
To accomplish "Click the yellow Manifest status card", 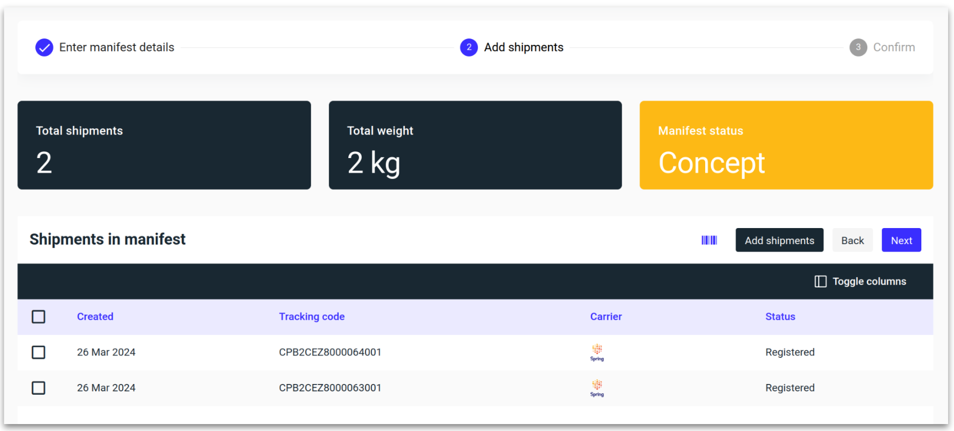I will (x=786, y=145).
